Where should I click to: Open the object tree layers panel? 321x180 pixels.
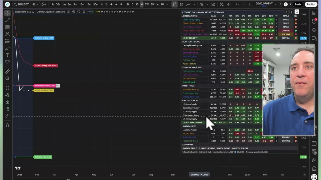click(314, 30)
